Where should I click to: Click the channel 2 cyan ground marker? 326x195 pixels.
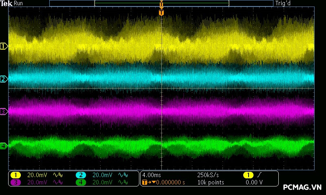[4, 79]
